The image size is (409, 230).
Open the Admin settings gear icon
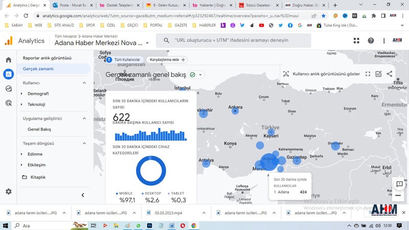pos(8,192)
